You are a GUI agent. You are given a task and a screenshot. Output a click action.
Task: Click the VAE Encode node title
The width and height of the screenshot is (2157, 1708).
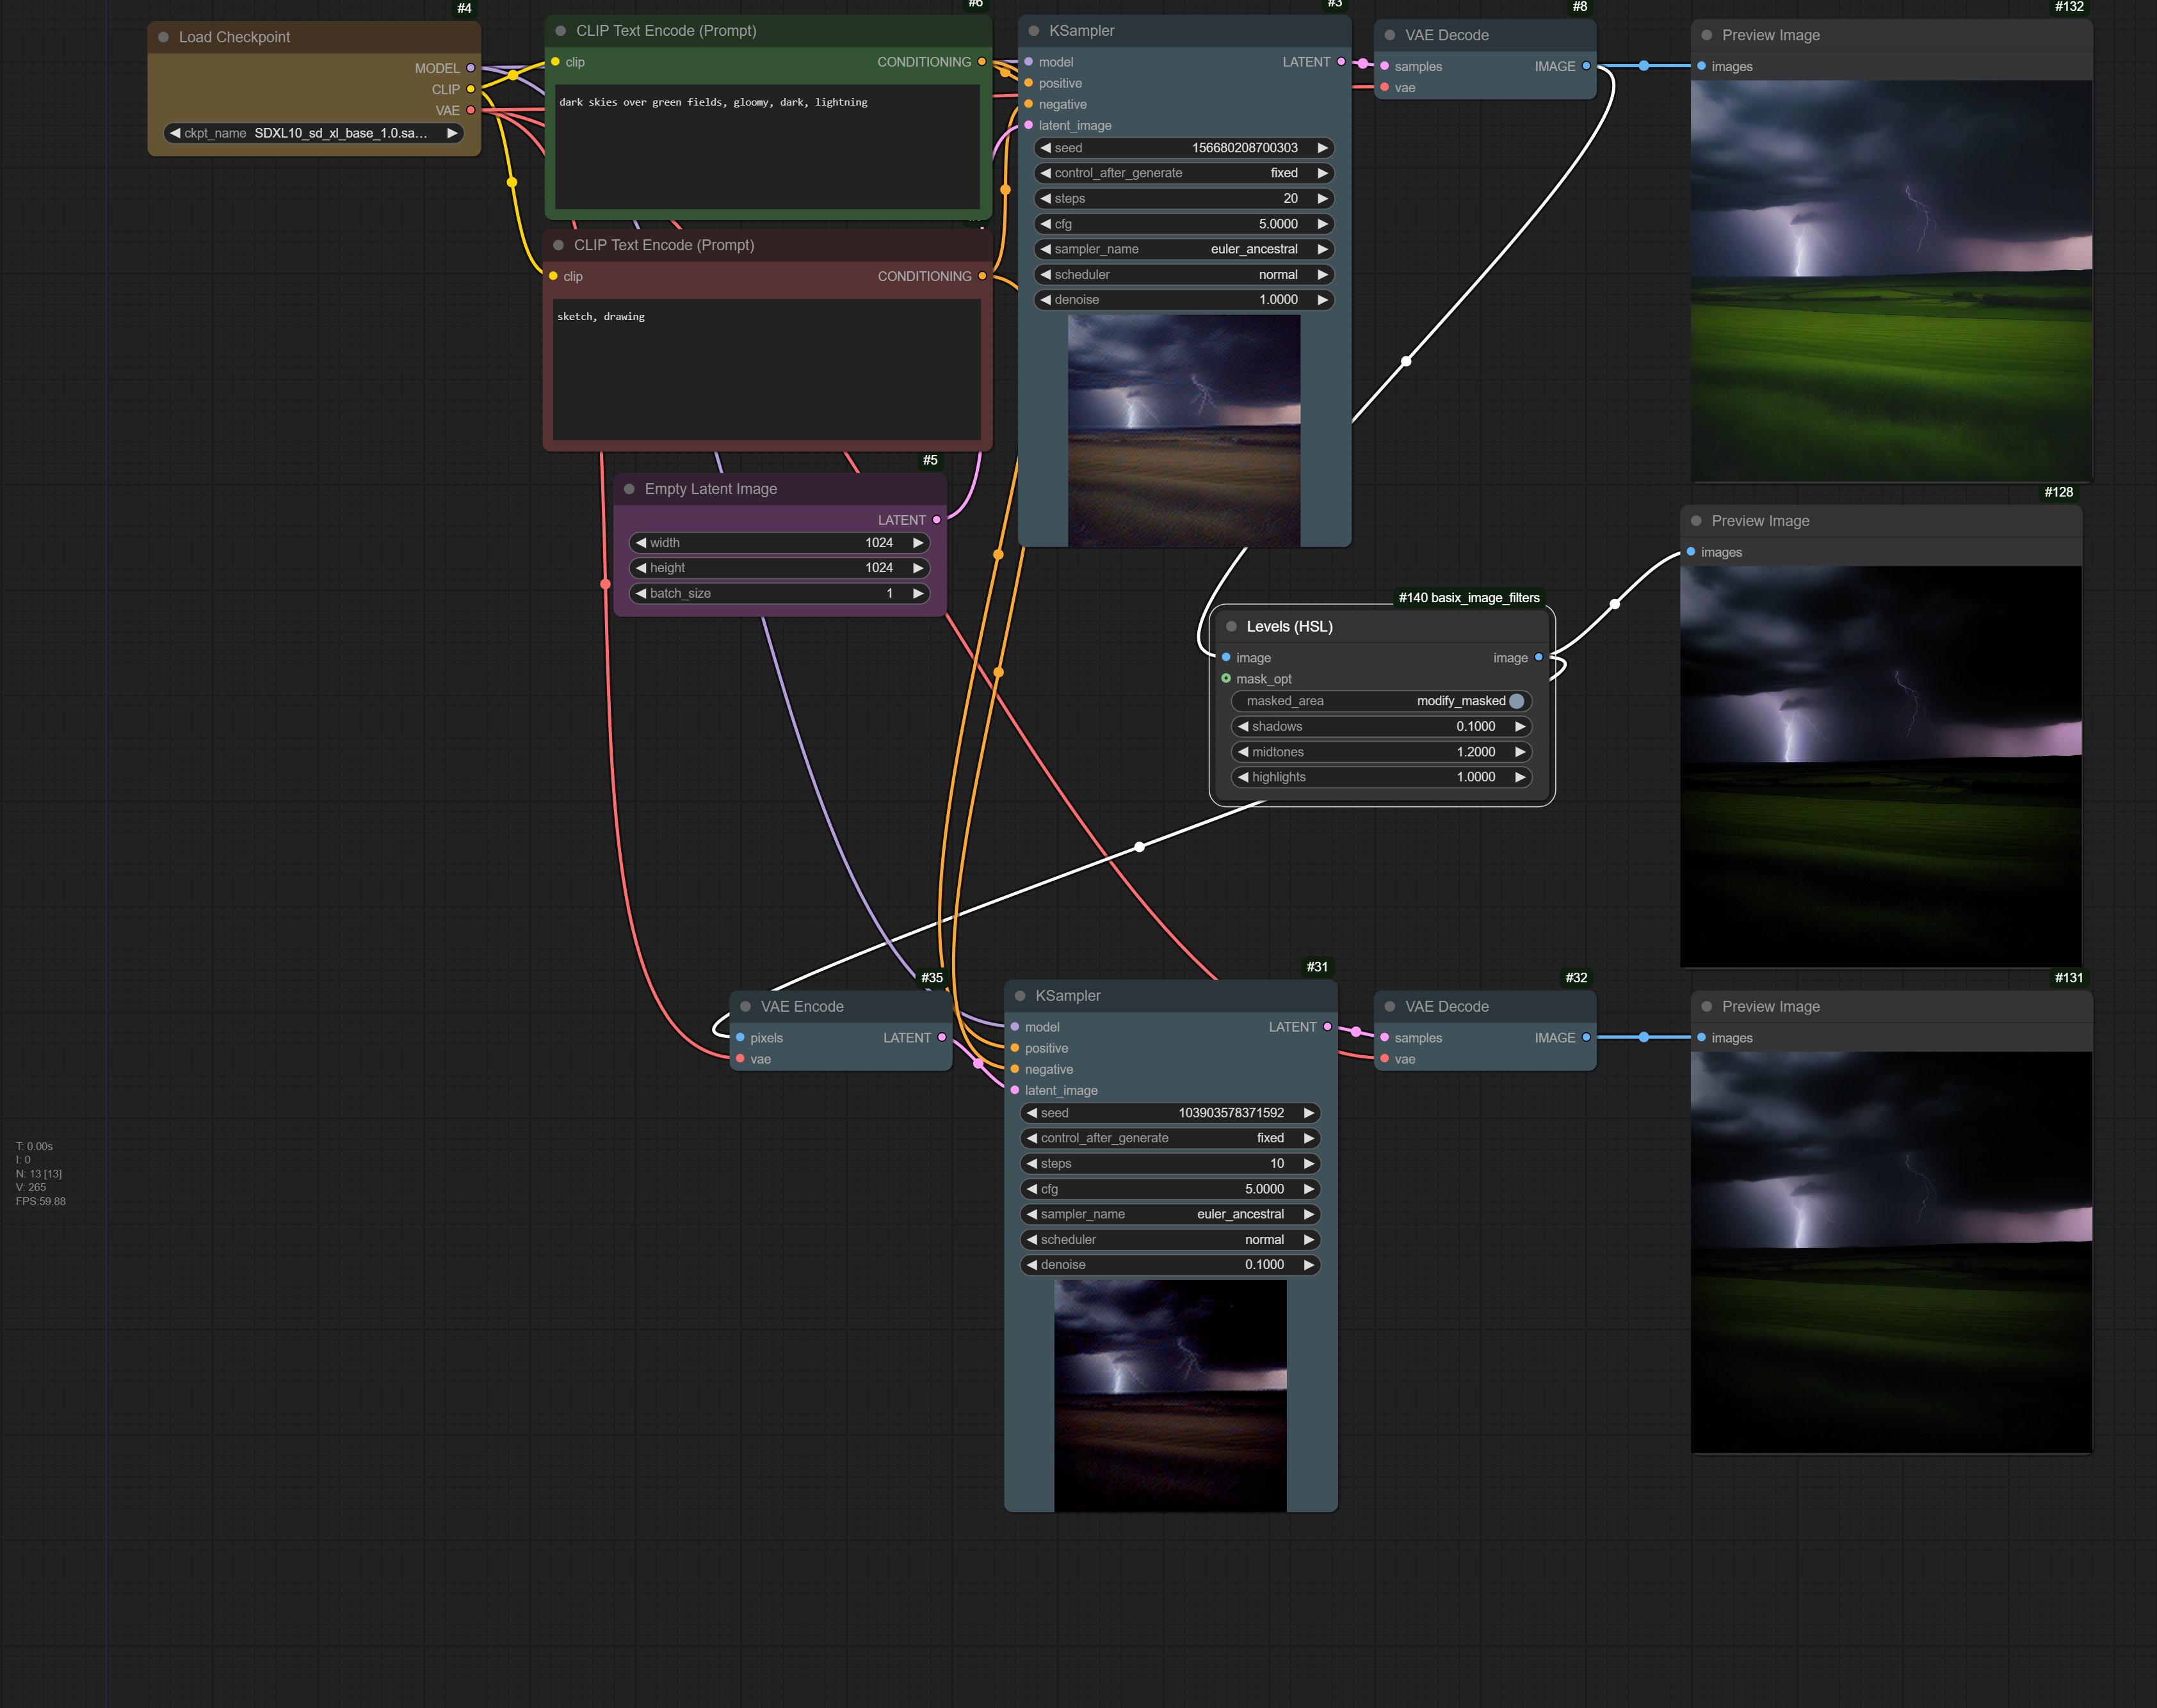802,1007
